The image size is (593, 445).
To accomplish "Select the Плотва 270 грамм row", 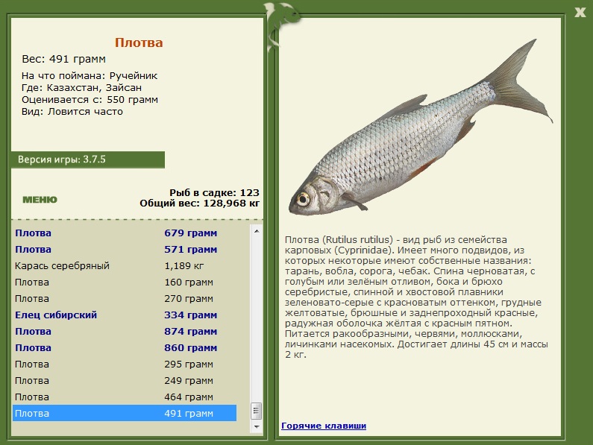I will coord(125,299).
